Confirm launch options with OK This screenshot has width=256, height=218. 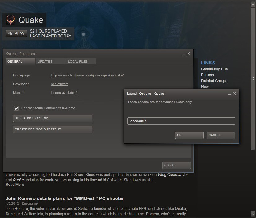[x=189, y=135]
